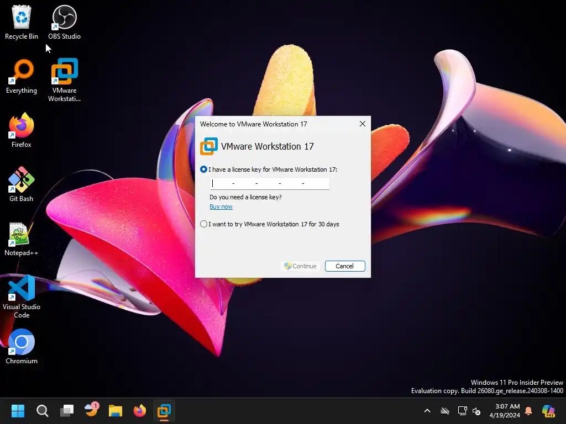Open taskbar Search
The image size is (566, 424).
42,410
